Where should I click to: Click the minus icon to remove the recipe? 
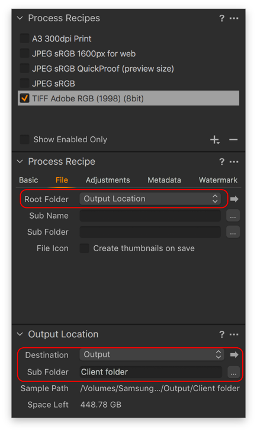[x=233, y=140]
